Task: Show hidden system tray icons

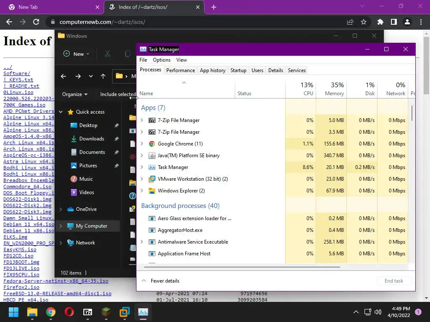Action: (356, 312)
